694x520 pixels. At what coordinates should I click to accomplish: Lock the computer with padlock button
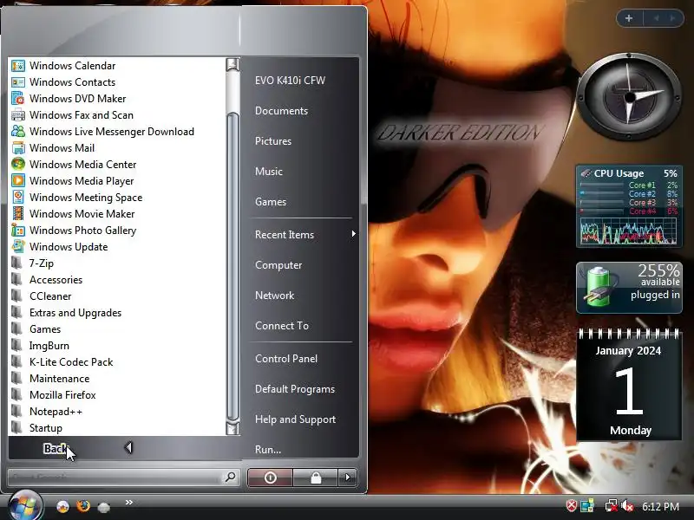(316, 478)
